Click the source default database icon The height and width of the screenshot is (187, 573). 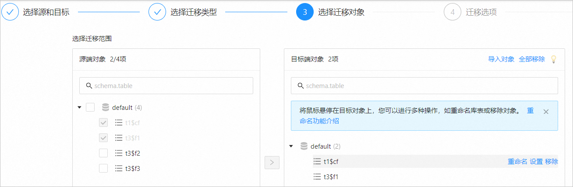[105, 107]
